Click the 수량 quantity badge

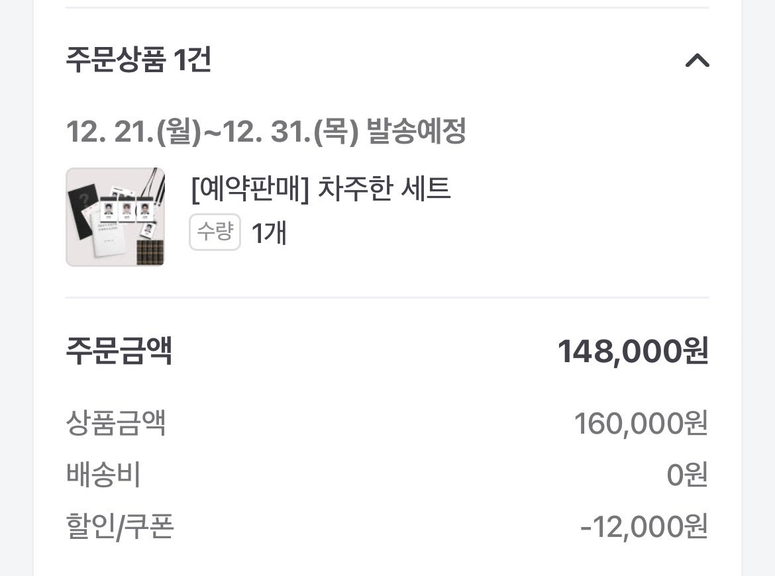coord(215,232)
